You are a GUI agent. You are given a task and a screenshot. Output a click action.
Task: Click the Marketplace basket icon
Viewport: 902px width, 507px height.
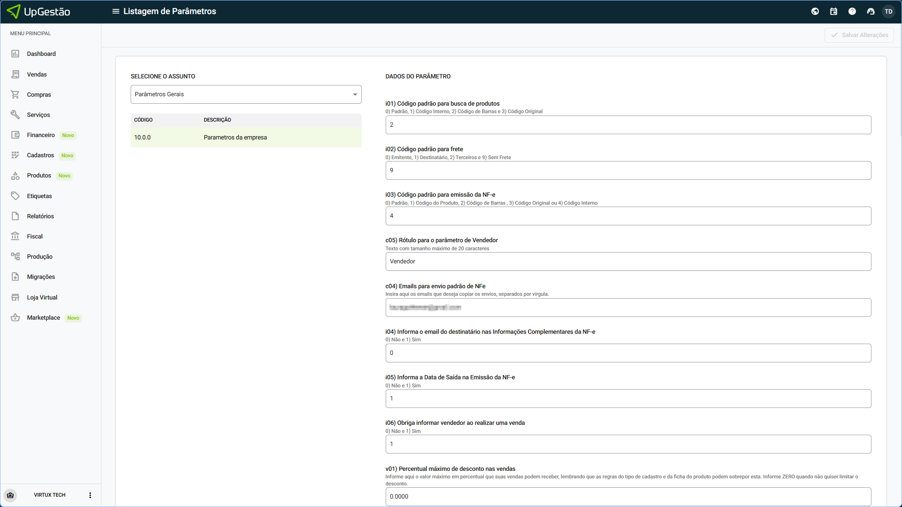click(16, 318)
